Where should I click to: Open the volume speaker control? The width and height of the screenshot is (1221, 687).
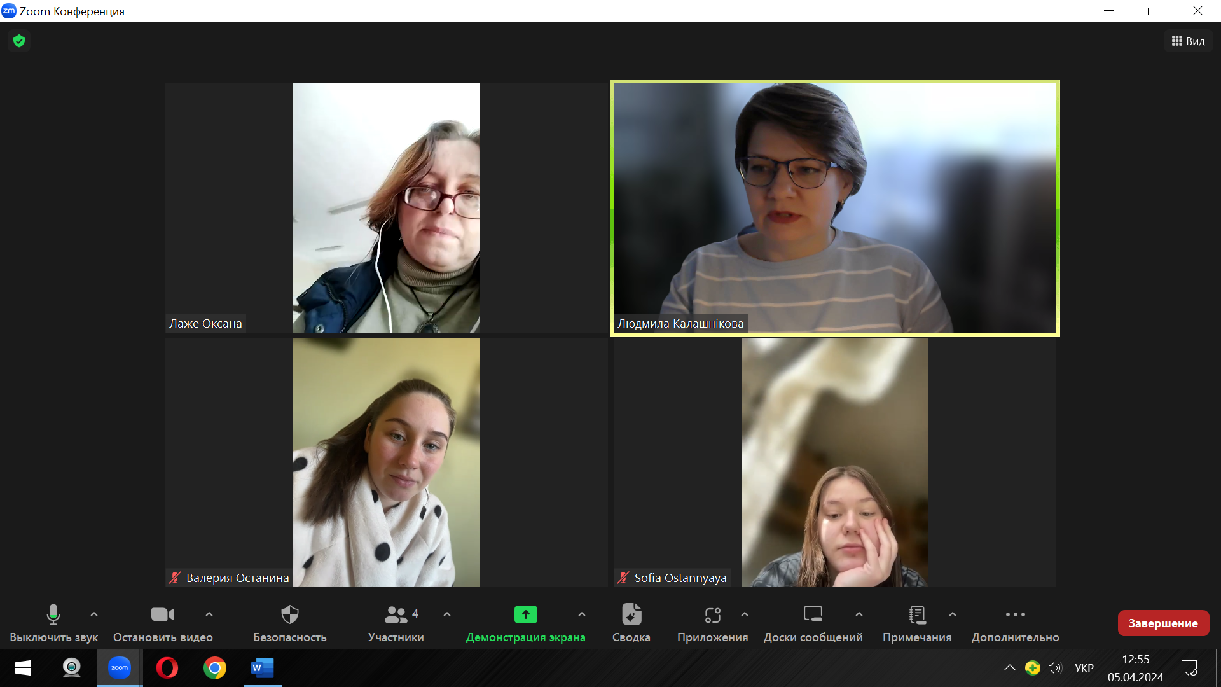[x=1055, y=668]
